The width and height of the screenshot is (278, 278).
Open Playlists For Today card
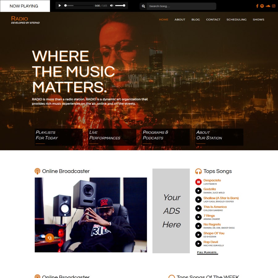(59, 137)
